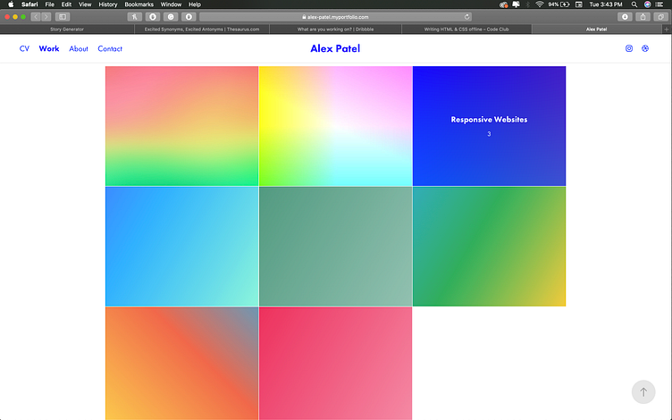Open the Dribbble profile icon link
Viewport: 672px width, 420px height.
[x=645, y=48]
